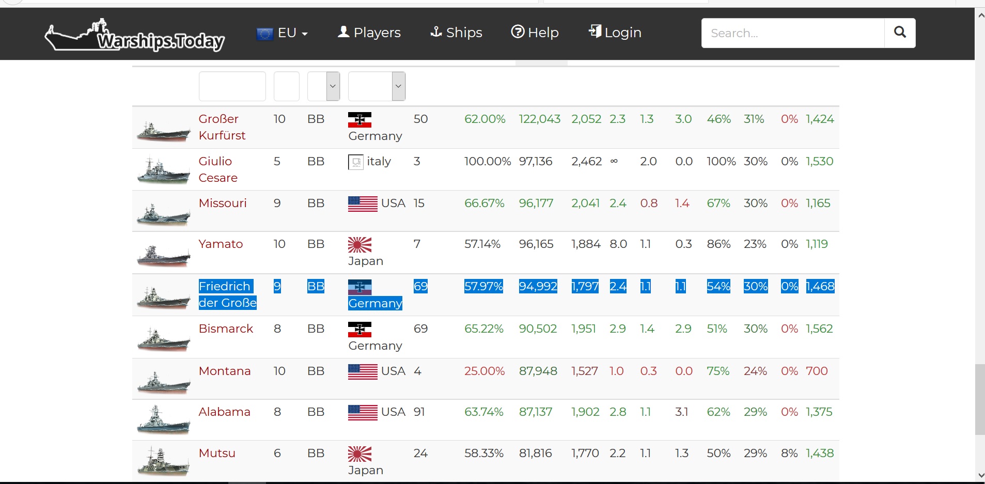Focus the ship name filter box
The height and width of the screenshot is (484, 985).
point(232,86)
